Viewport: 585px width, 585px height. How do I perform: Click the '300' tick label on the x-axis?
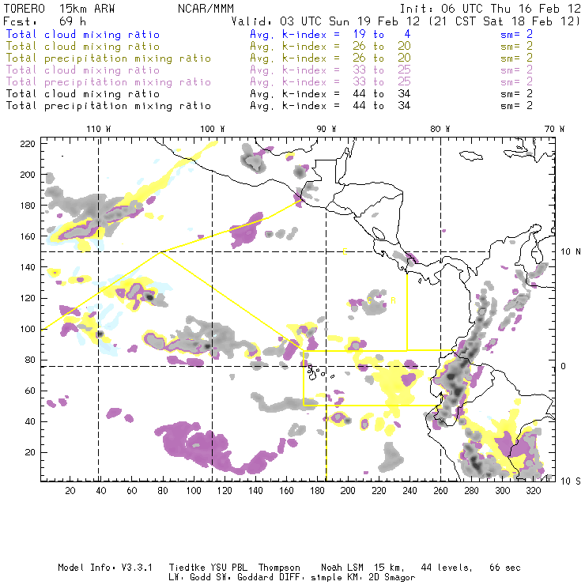503,491
